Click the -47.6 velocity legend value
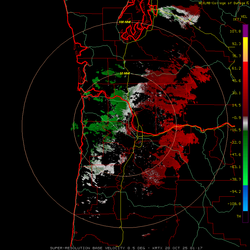 coord(235,155)
